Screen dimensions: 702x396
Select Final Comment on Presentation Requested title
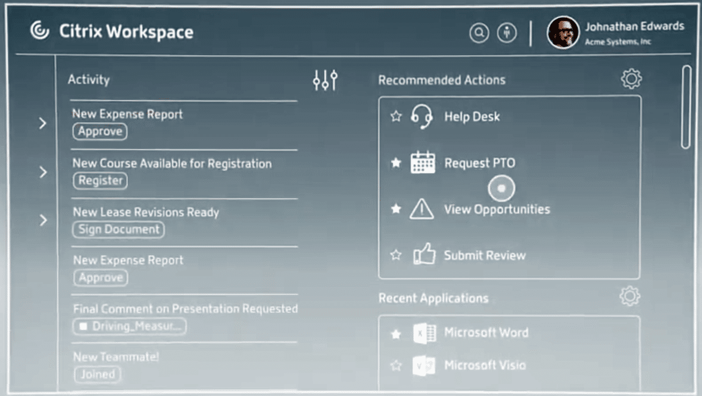pos(185,308)
